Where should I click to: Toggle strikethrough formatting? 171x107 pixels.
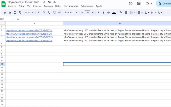tap(109, 12)
